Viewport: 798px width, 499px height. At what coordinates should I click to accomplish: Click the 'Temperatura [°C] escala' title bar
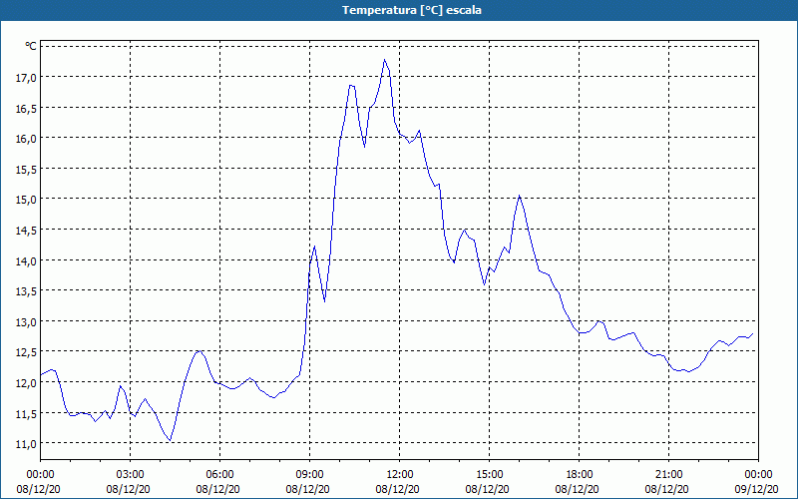point(399,10)
